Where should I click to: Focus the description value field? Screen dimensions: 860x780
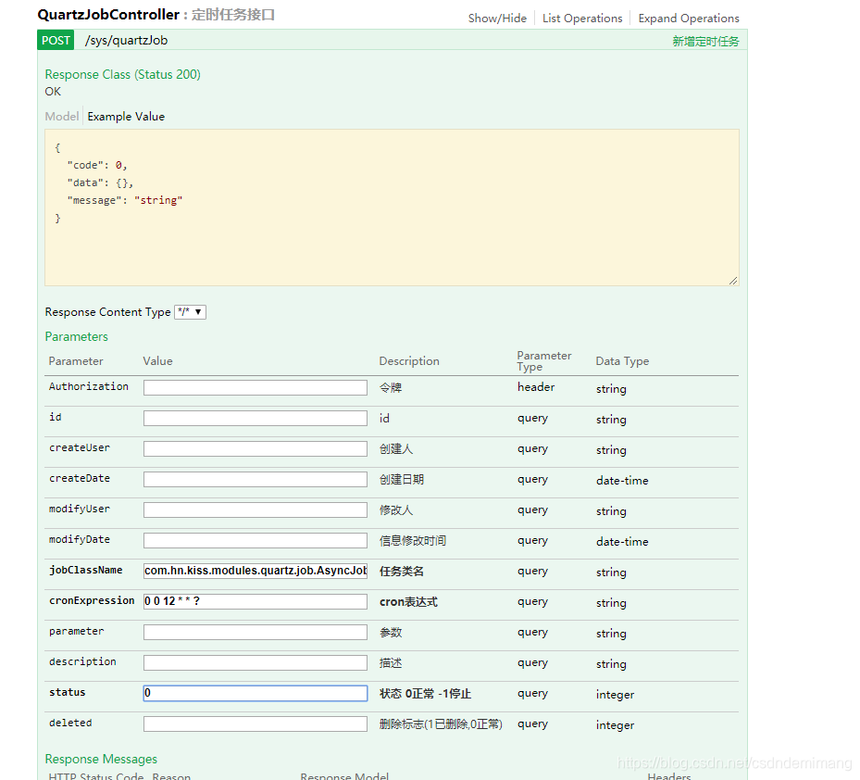click(x=256, y=662)
